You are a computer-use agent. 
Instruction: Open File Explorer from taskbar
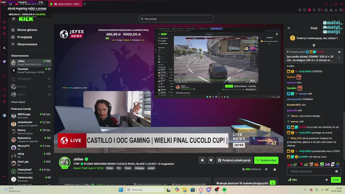point(185,190)
